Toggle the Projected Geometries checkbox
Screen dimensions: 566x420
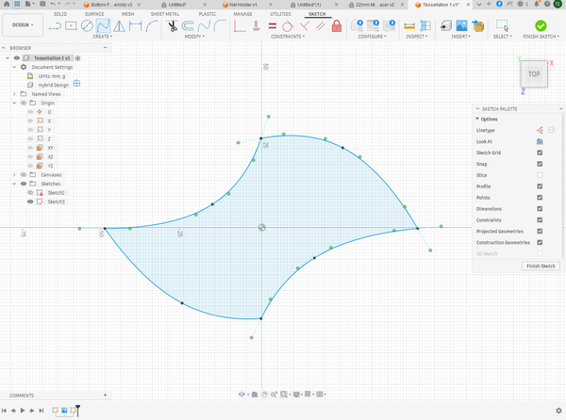coord(540,231)
